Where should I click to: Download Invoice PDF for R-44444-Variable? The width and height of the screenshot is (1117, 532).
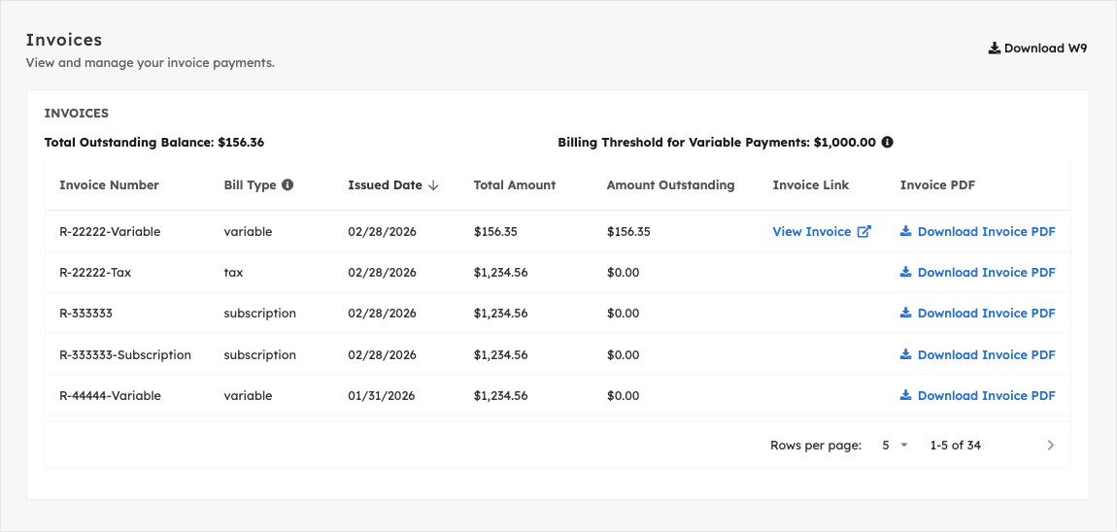click(977, 395)
